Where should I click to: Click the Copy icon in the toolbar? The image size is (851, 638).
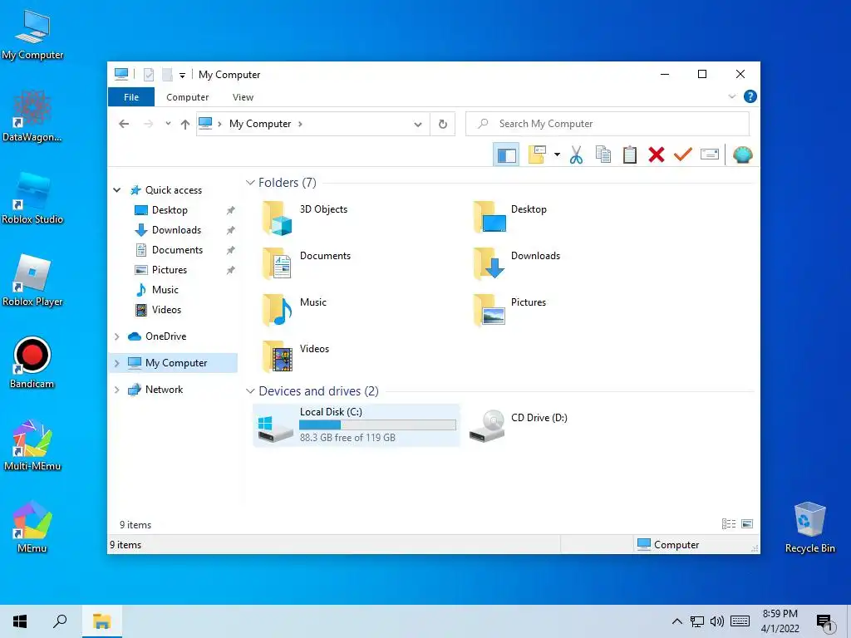tap(603, 155)
